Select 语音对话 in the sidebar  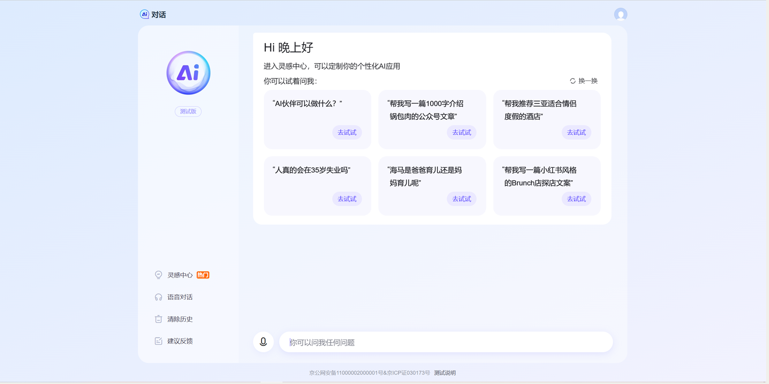click(x=180, y=297)
